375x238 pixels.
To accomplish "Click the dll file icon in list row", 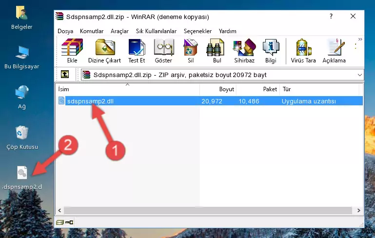I will [61, 100].
